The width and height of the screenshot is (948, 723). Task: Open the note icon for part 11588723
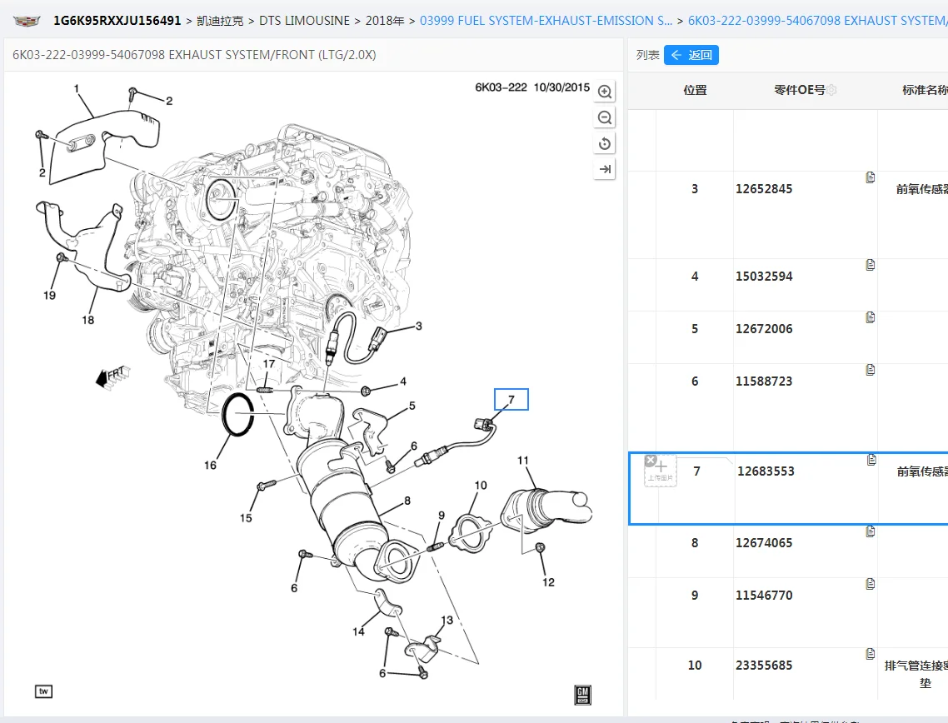click(x=870, y=369)
